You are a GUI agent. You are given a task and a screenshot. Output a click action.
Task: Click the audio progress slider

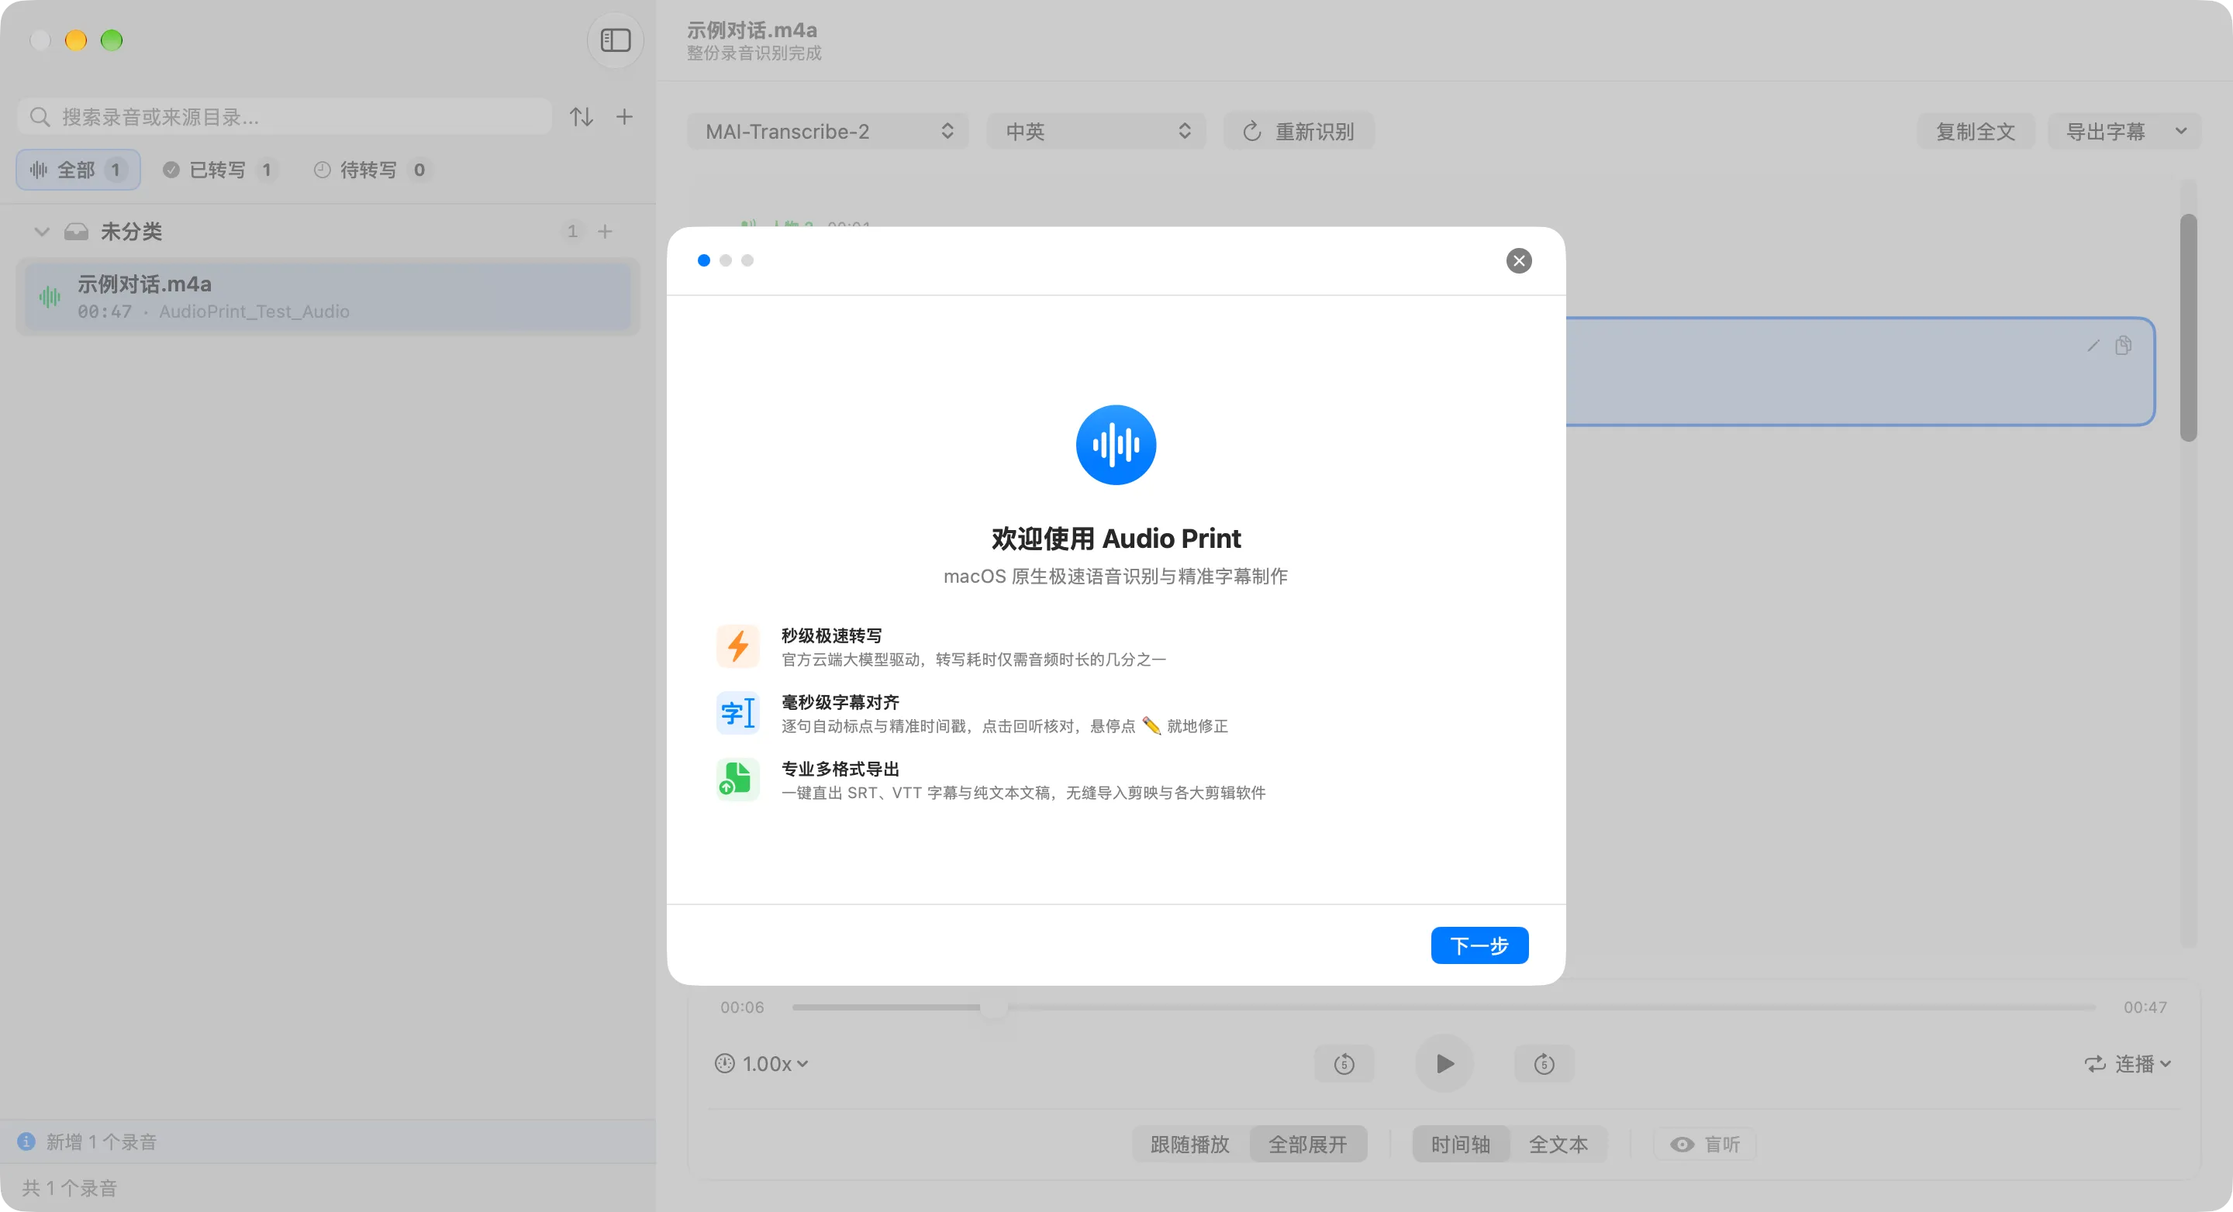tap(1443, 1007)
